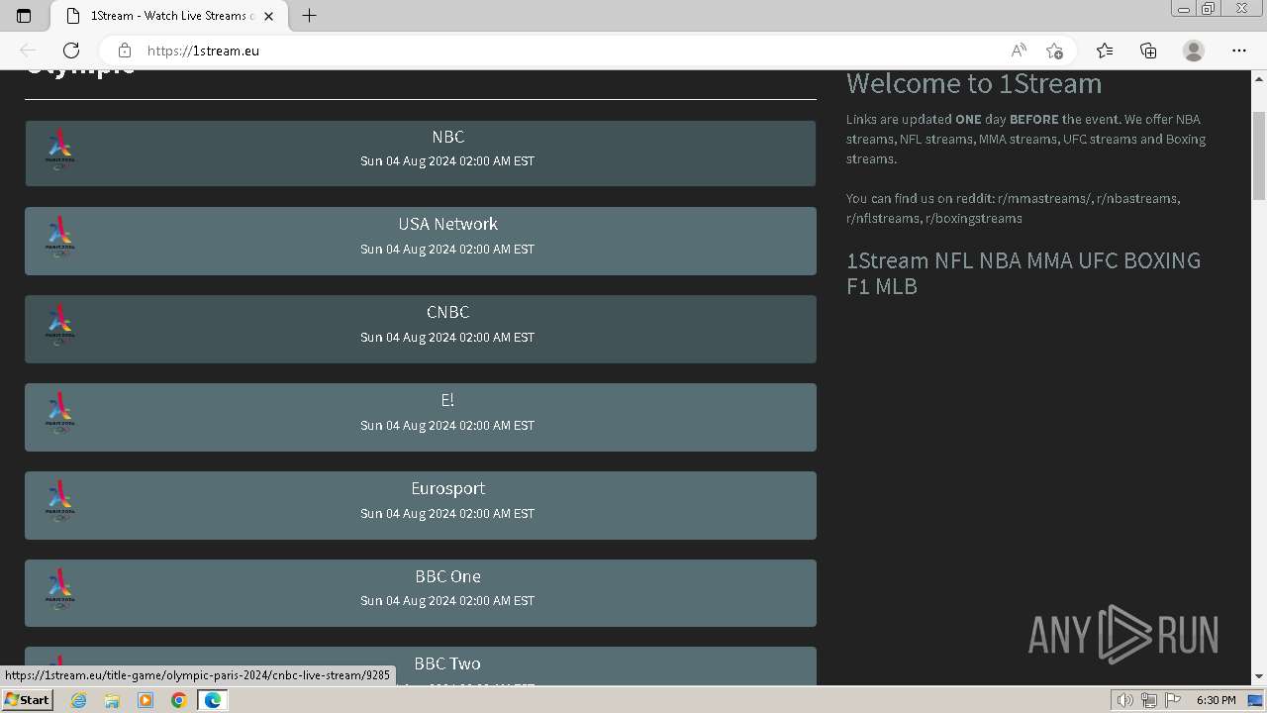Open Windows Media Player taskbar icon
The width and height of the screenshot is (1267, 713).
point(146,700)
